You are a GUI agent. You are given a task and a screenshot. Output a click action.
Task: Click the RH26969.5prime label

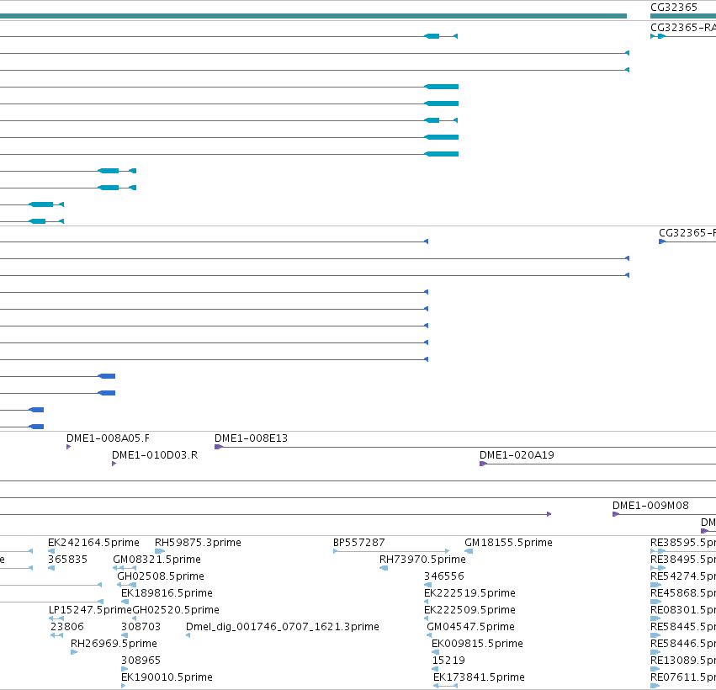[x=114, y=644]
